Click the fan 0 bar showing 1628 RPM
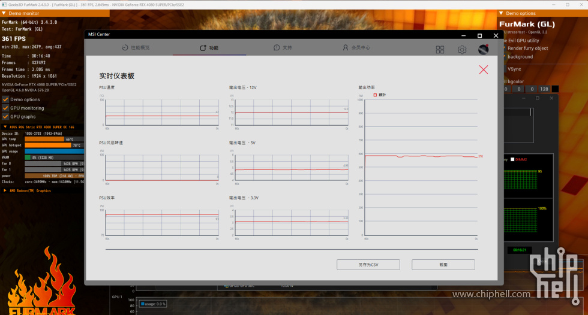This screenshot has height=315, width=588. tap(55, 163)
